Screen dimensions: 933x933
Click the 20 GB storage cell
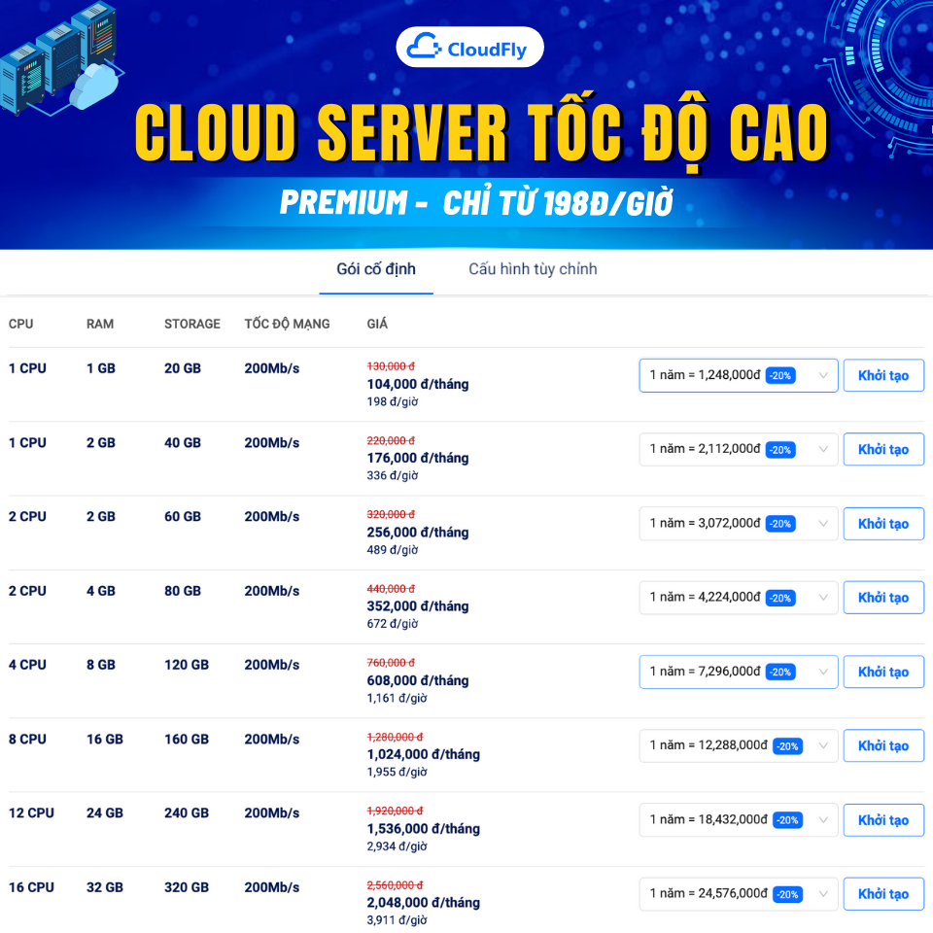tap(183, 368)
